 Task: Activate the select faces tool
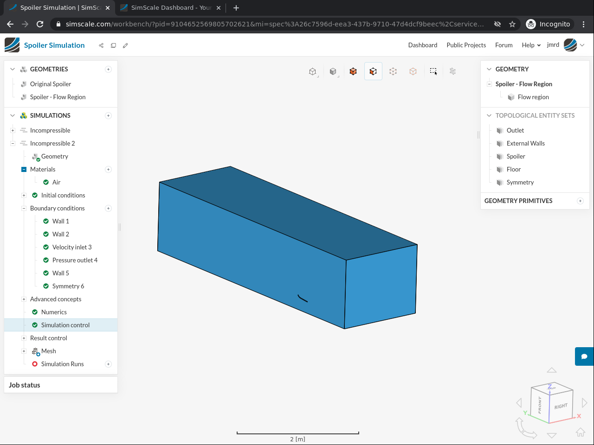tap(373, 71)
